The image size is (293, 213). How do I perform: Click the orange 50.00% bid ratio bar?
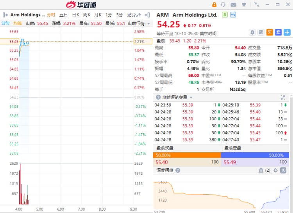pyautogui.click(x=187, y=155)
